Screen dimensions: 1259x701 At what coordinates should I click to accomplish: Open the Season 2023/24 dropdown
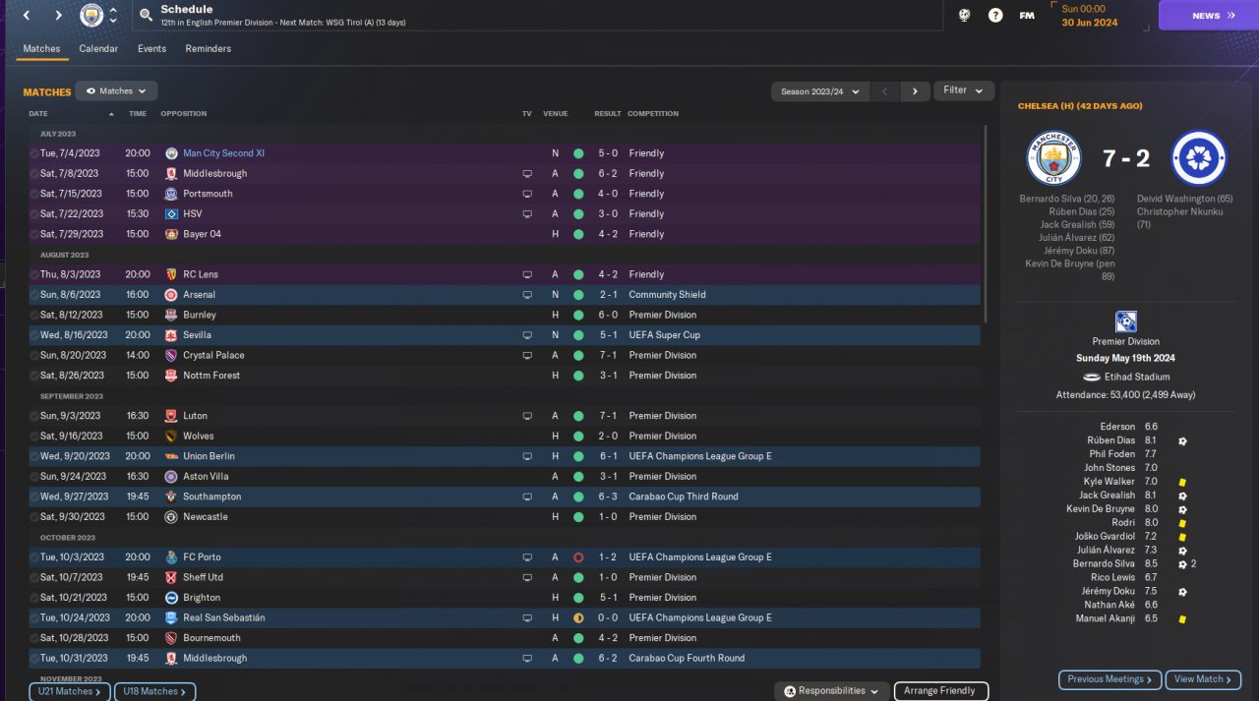click(820, 91)
